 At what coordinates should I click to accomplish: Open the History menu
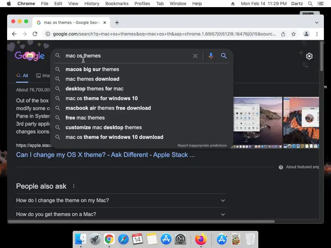pos(92,4)
